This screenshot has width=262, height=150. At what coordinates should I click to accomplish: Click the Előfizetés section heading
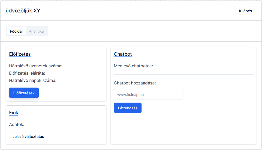[x=20, y=54]
